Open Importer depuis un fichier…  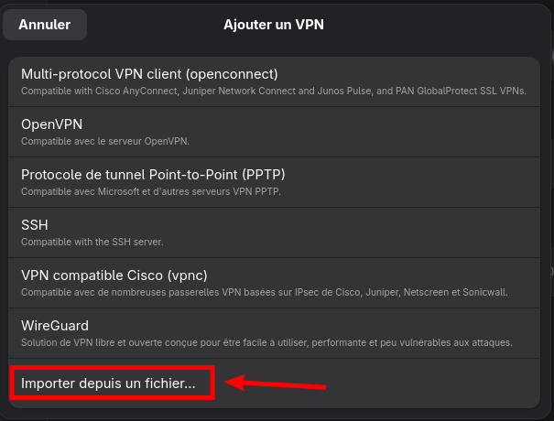click(274, 383)
